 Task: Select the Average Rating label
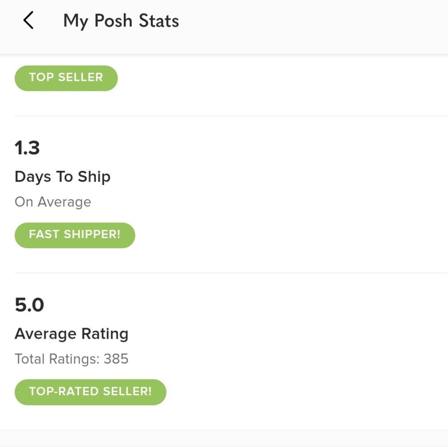coord(71,334)
